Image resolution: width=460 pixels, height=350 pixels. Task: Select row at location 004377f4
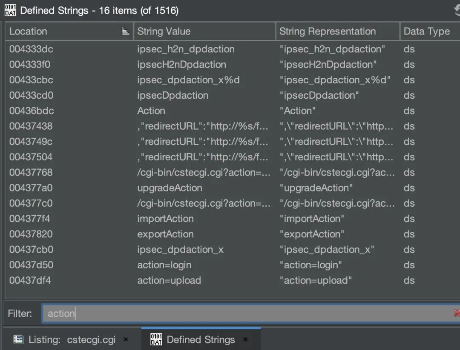[x=233, y=219]
